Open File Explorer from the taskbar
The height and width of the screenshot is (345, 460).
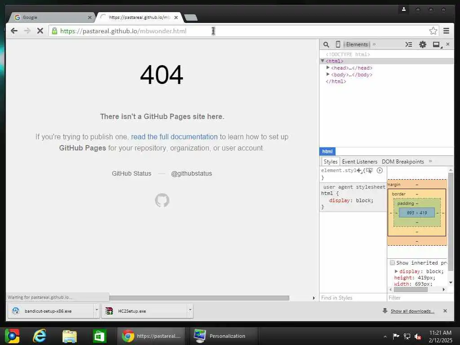pos(70,336)
